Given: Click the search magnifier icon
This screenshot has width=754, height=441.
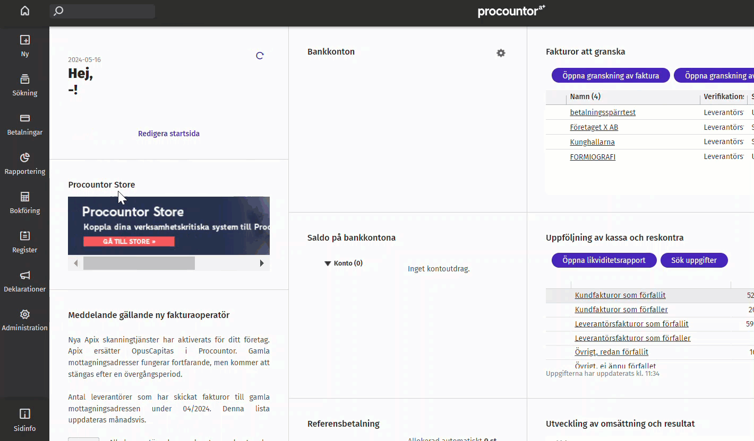Looking at the screenshot, I should coord(59,11).
